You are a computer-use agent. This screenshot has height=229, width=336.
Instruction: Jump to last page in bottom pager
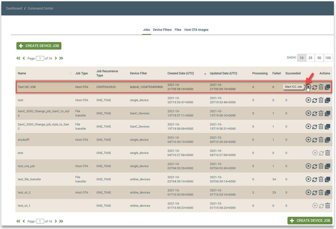pos(61,221)
